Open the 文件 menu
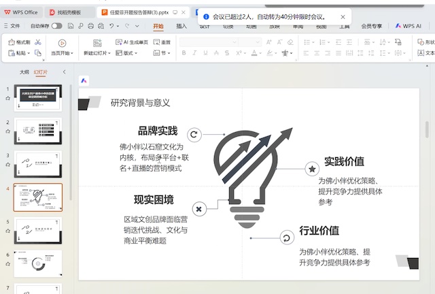Screen dimensions: 435x294 (12, 26)
